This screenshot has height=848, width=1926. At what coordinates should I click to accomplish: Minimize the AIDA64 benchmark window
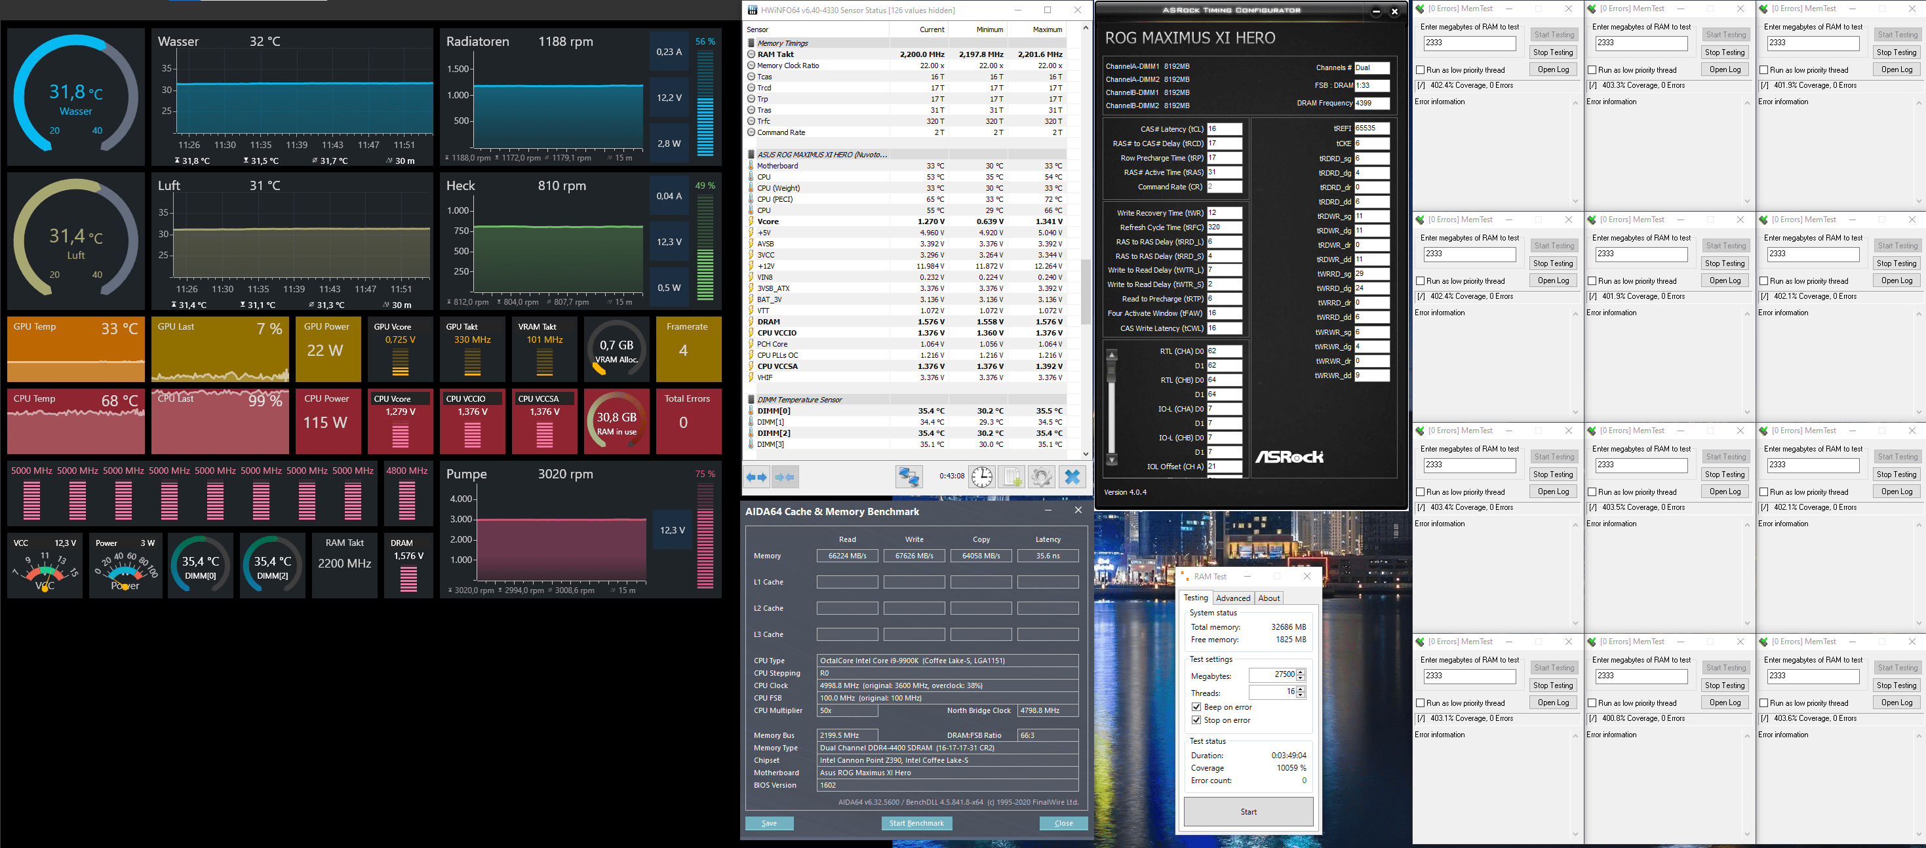pos(1048,511)
